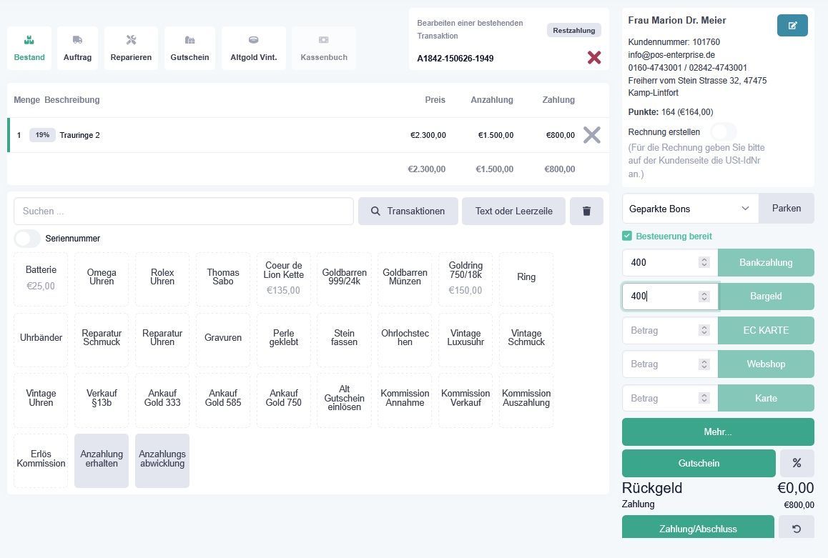
Task: Toggle the Seriennummer switch
Action: 27,239
